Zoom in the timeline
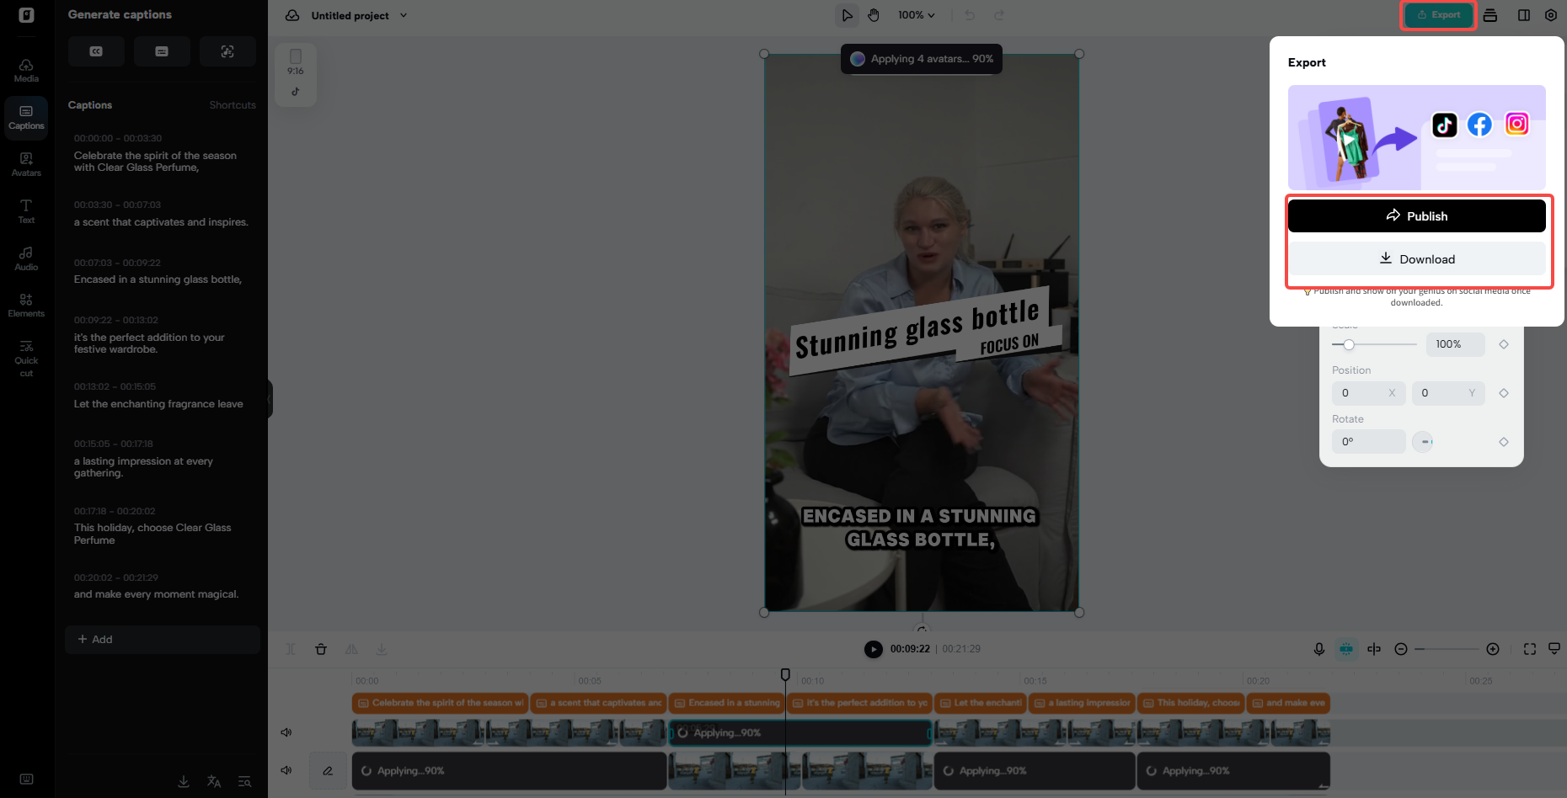The width and height of the screenshot is (1567, 798). click(x=1493, y=649)
